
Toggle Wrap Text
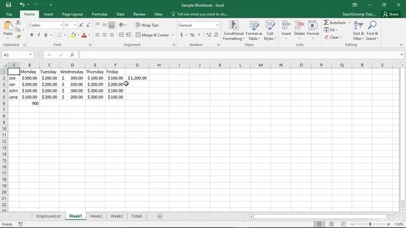pyautogui.click(x=147, y=25)
